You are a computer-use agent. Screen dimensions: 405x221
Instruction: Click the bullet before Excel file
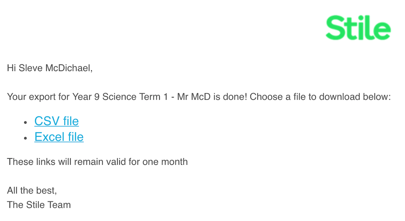pos(25,138)
